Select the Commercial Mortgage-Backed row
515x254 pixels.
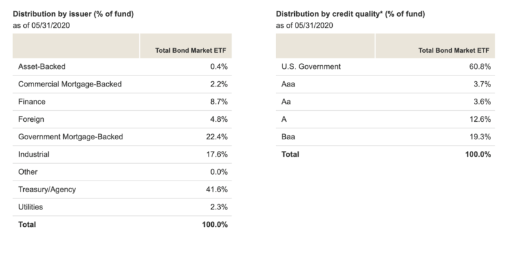click(122, 84)
